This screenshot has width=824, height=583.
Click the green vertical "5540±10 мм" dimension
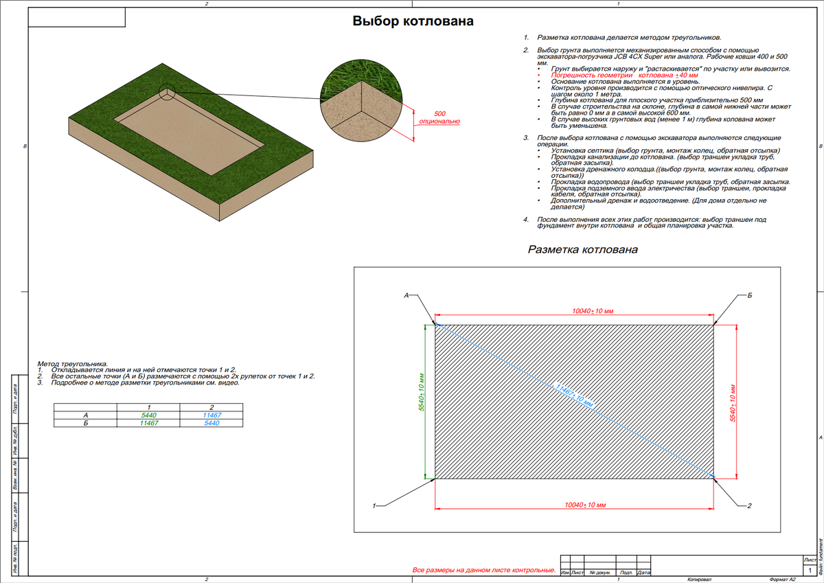coord(422,392)
